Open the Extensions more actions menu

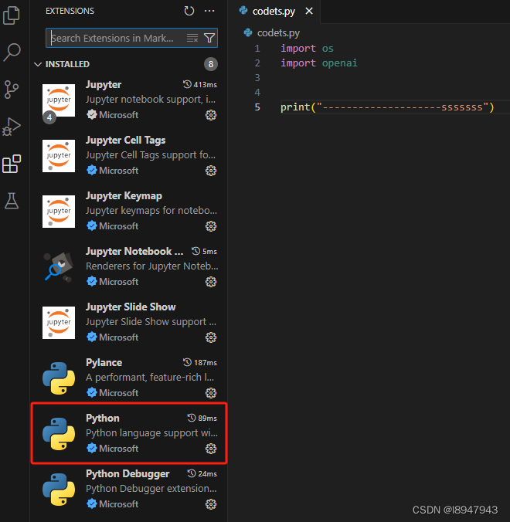(x=209, y=11)
